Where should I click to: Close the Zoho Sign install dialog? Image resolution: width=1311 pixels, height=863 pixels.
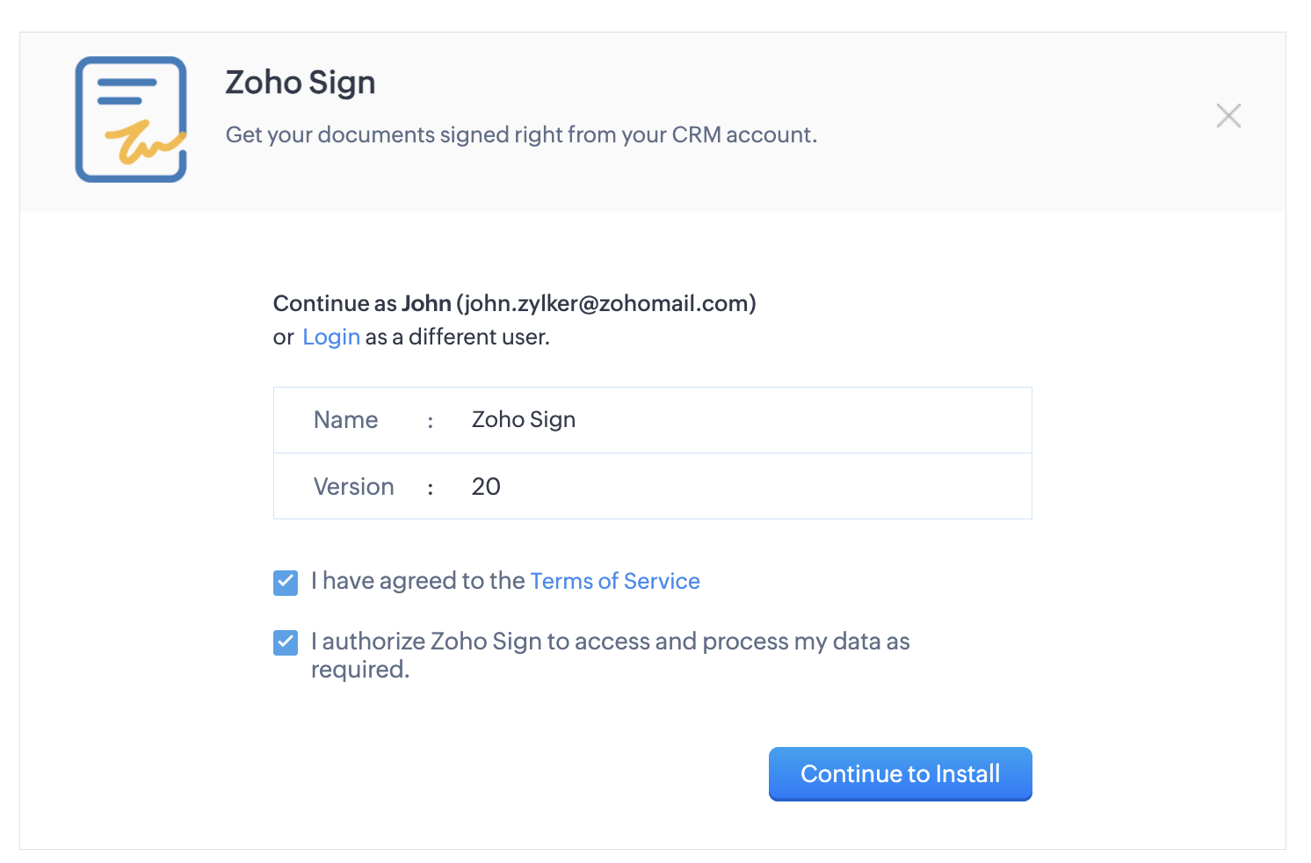(x=1228, y=115)
